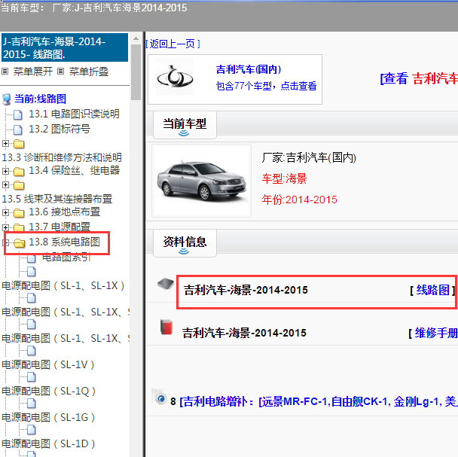Screen dimensions: 458x457
Task: Click the 当前:线路图 root node
Action: (x=41, y=99)
